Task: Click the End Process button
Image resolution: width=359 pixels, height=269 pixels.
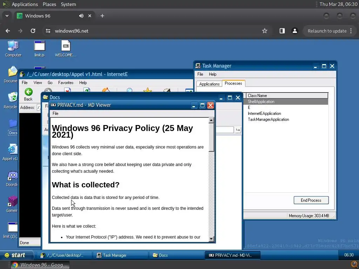Action: [x=311, y=200]
